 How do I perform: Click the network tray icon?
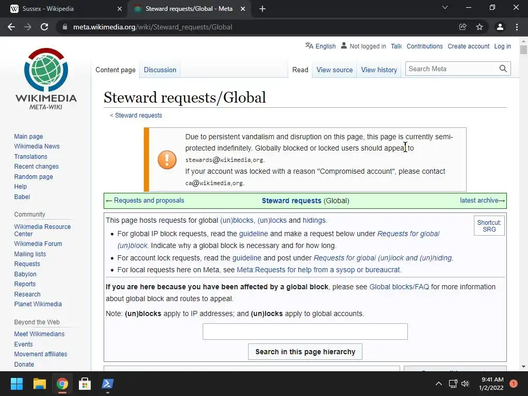453,384
